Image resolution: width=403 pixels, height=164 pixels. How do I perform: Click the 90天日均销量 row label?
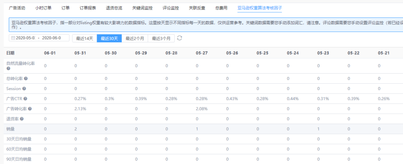point(19,160)
